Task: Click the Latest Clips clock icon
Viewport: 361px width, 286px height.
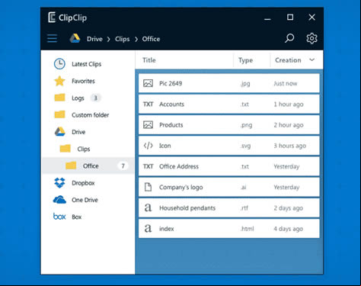Action: click(59, 64)
